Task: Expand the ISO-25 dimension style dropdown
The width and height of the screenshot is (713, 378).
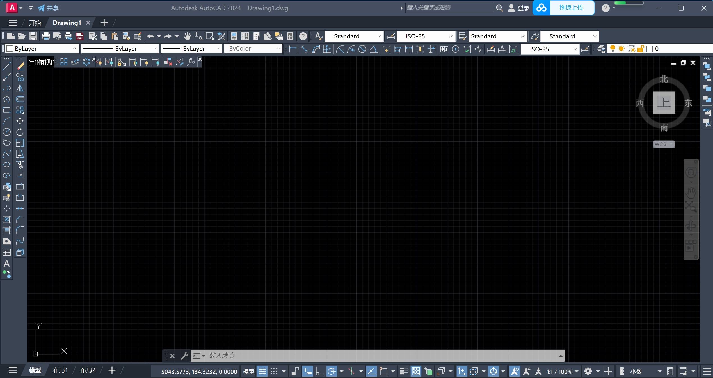Action: 426,36
